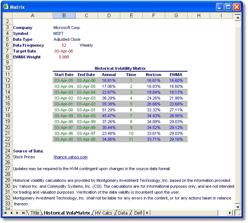The image size is (248, 223).
Task: Select horizon value 34.89%
Action: (x=153, y=122)
